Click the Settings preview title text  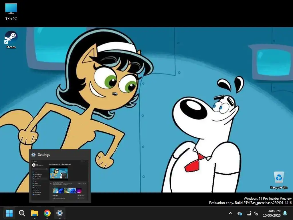tap(44, 154)
